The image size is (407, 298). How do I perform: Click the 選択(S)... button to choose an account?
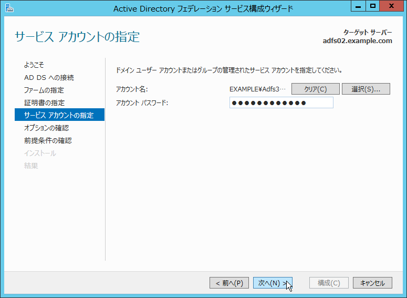[x=366, y=89]
